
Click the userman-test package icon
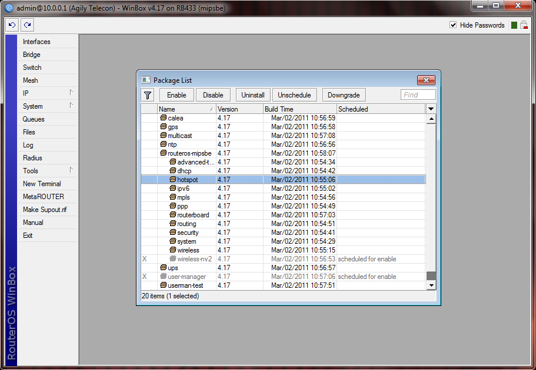point(164,285)
